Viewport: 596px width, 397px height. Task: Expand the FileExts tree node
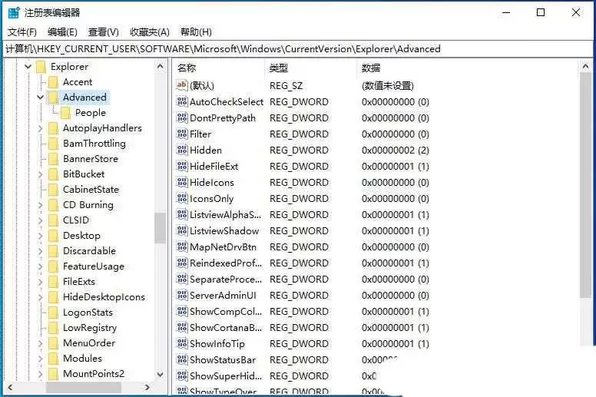click(40, 282)
